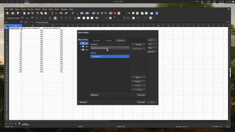The height and width of the screenshot is (132, 235).
Task: Click the New spreadsheet icon in toolbar
Action: click(7, 13)
